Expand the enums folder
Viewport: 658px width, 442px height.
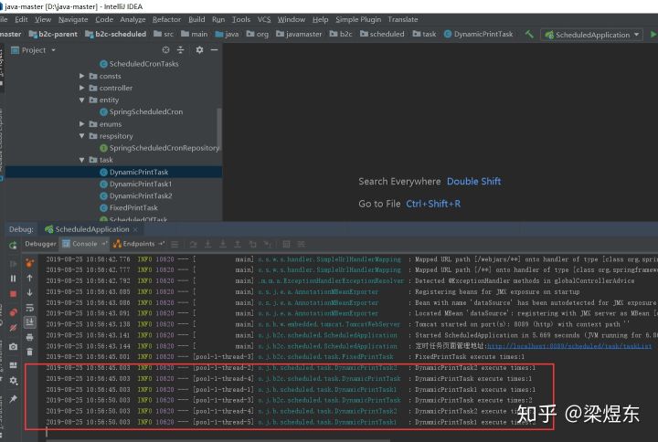coord(82,123)
